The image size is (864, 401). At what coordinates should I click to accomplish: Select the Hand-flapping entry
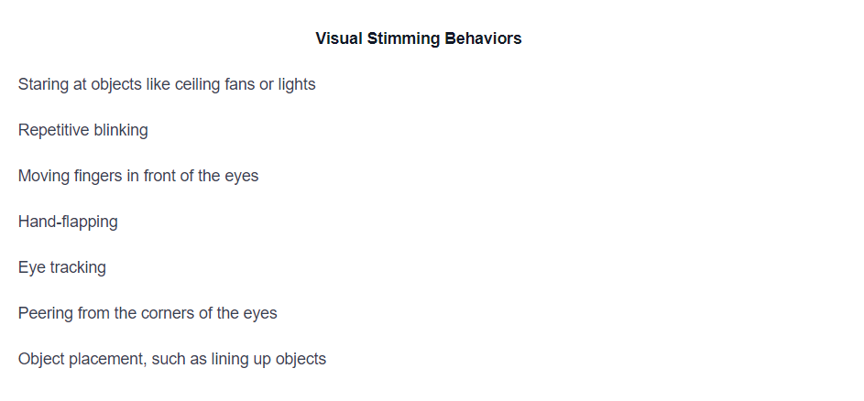click(x=68, y=222)
